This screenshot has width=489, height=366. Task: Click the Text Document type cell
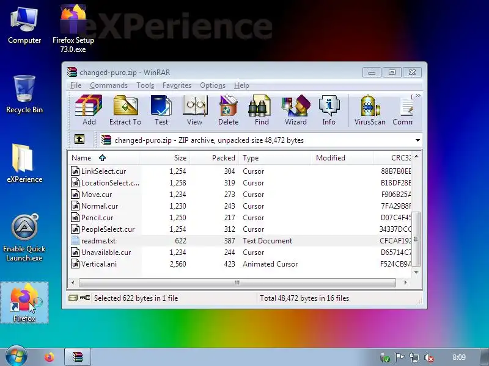coord(267,241)
